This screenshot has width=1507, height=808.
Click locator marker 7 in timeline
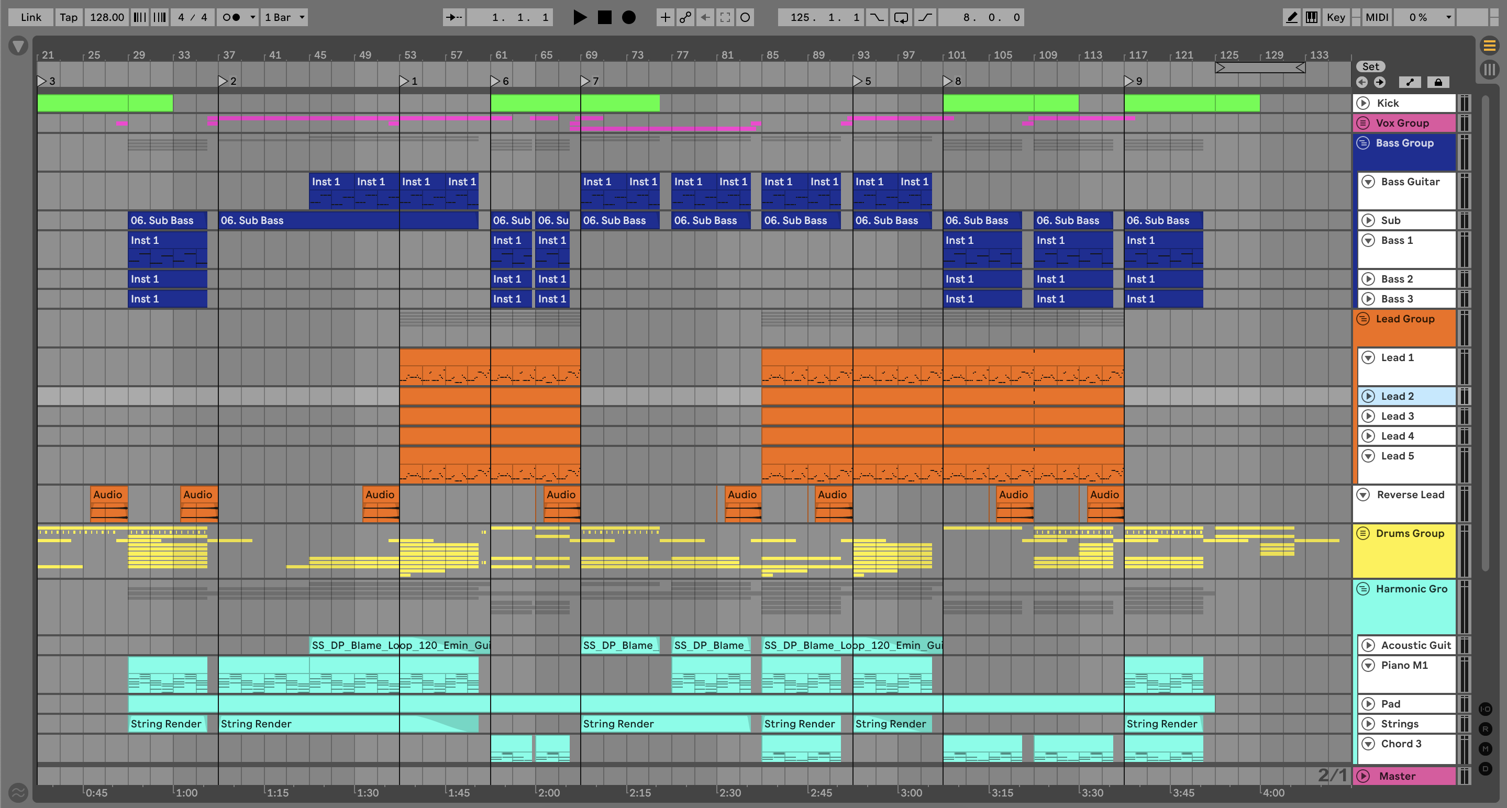click(x=585, y=81)
